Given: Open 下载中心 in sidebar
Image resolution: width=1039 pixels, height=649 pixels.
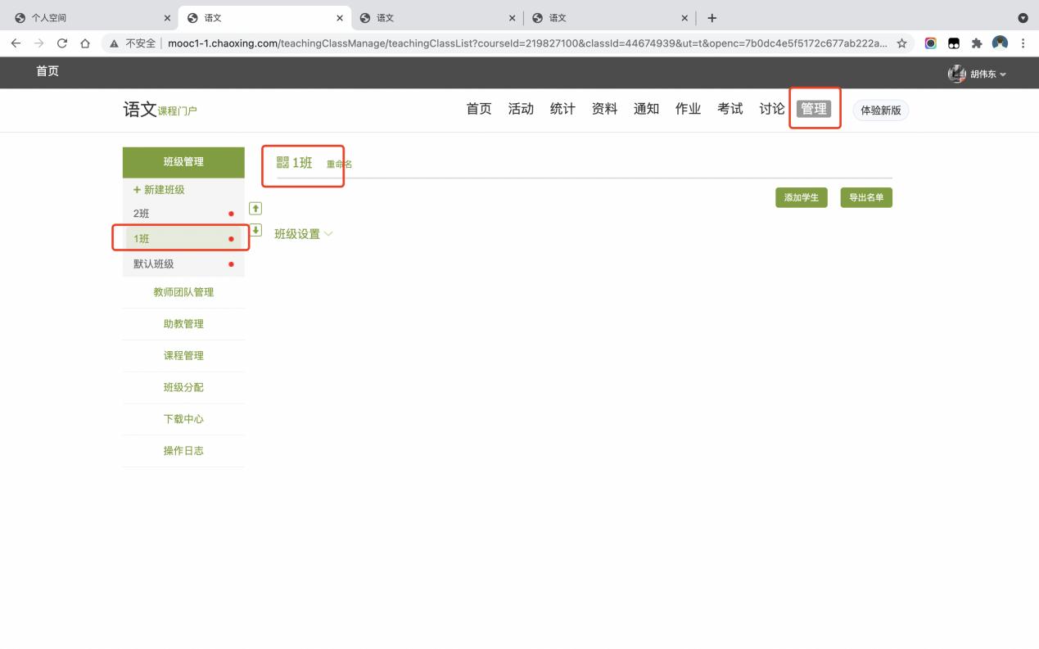Looking at the screenshot, I should coord(183,419).
